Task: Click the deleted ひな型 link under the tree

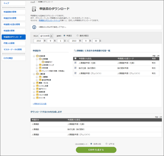Action: (x=40, y=104)
